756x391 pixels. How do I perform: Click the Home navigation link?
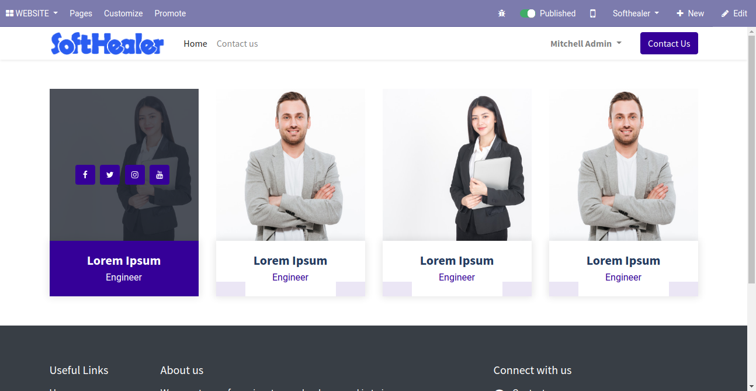click(x=195, y=44)
